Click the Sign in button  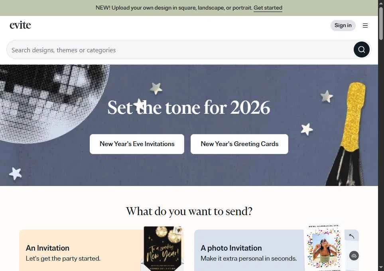[343, 26]
